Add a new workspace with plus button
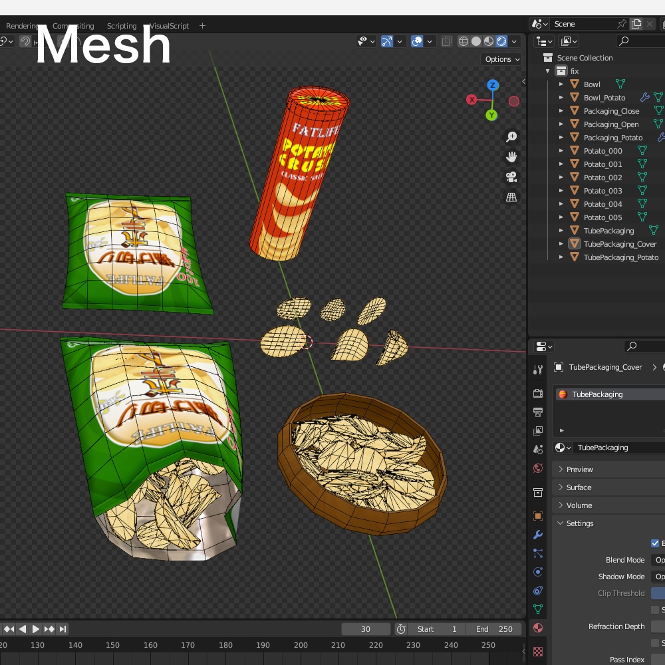 pyautogui.click(x=202, y=26)
